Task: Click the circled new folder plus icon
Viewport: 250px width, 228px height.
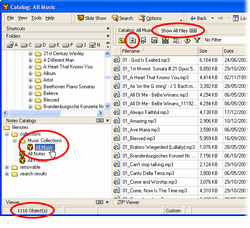Action: 132,40
